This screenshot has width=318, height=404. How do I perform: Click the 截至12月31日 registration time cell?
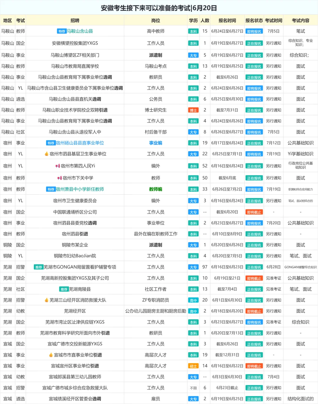[227, 355]
